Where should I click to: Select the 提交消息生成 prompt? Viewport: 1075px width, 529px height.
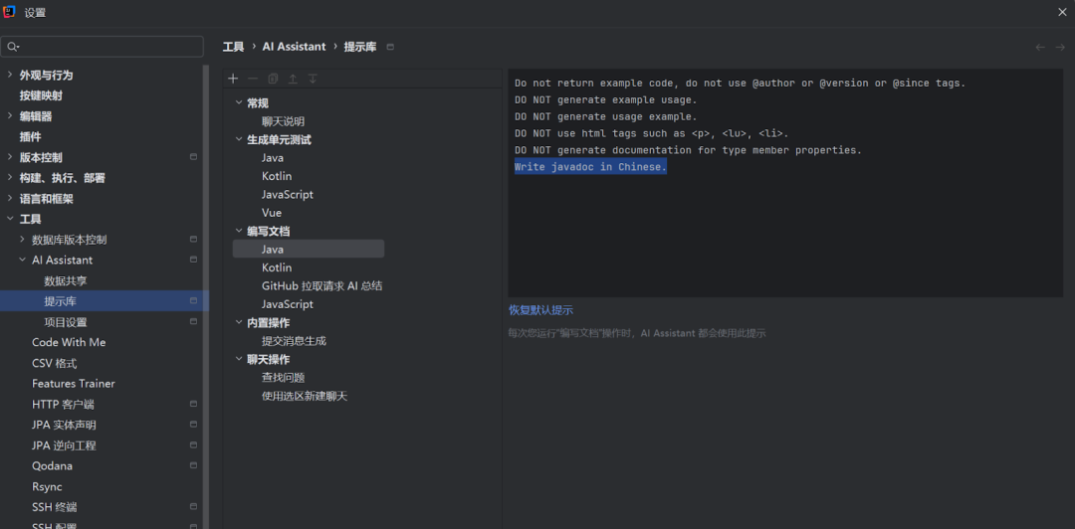tap(294, 340)
